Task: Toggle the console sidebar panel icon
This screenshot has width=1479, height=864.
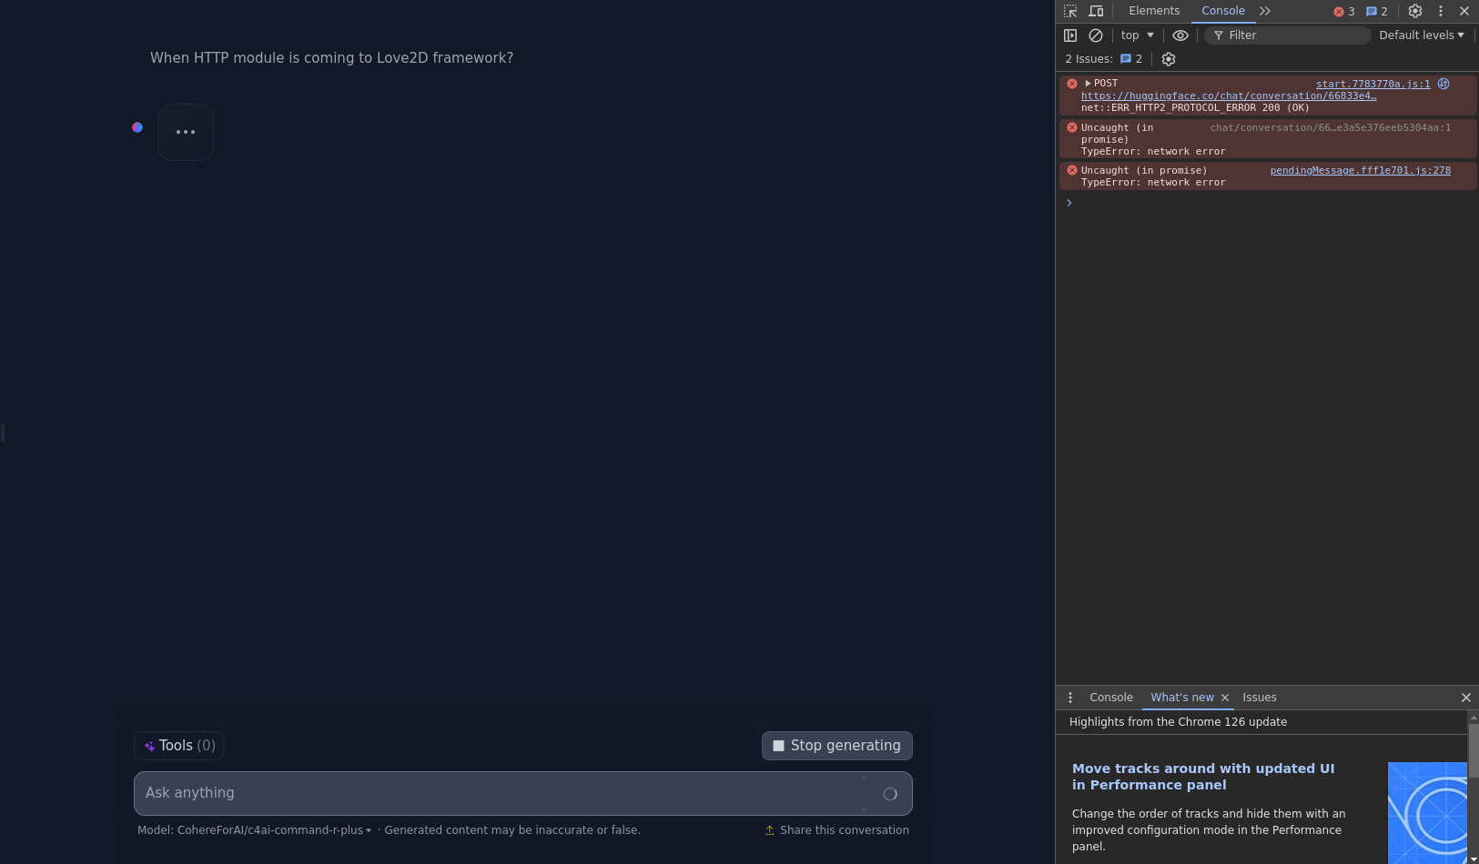Action: (1070, 35)
